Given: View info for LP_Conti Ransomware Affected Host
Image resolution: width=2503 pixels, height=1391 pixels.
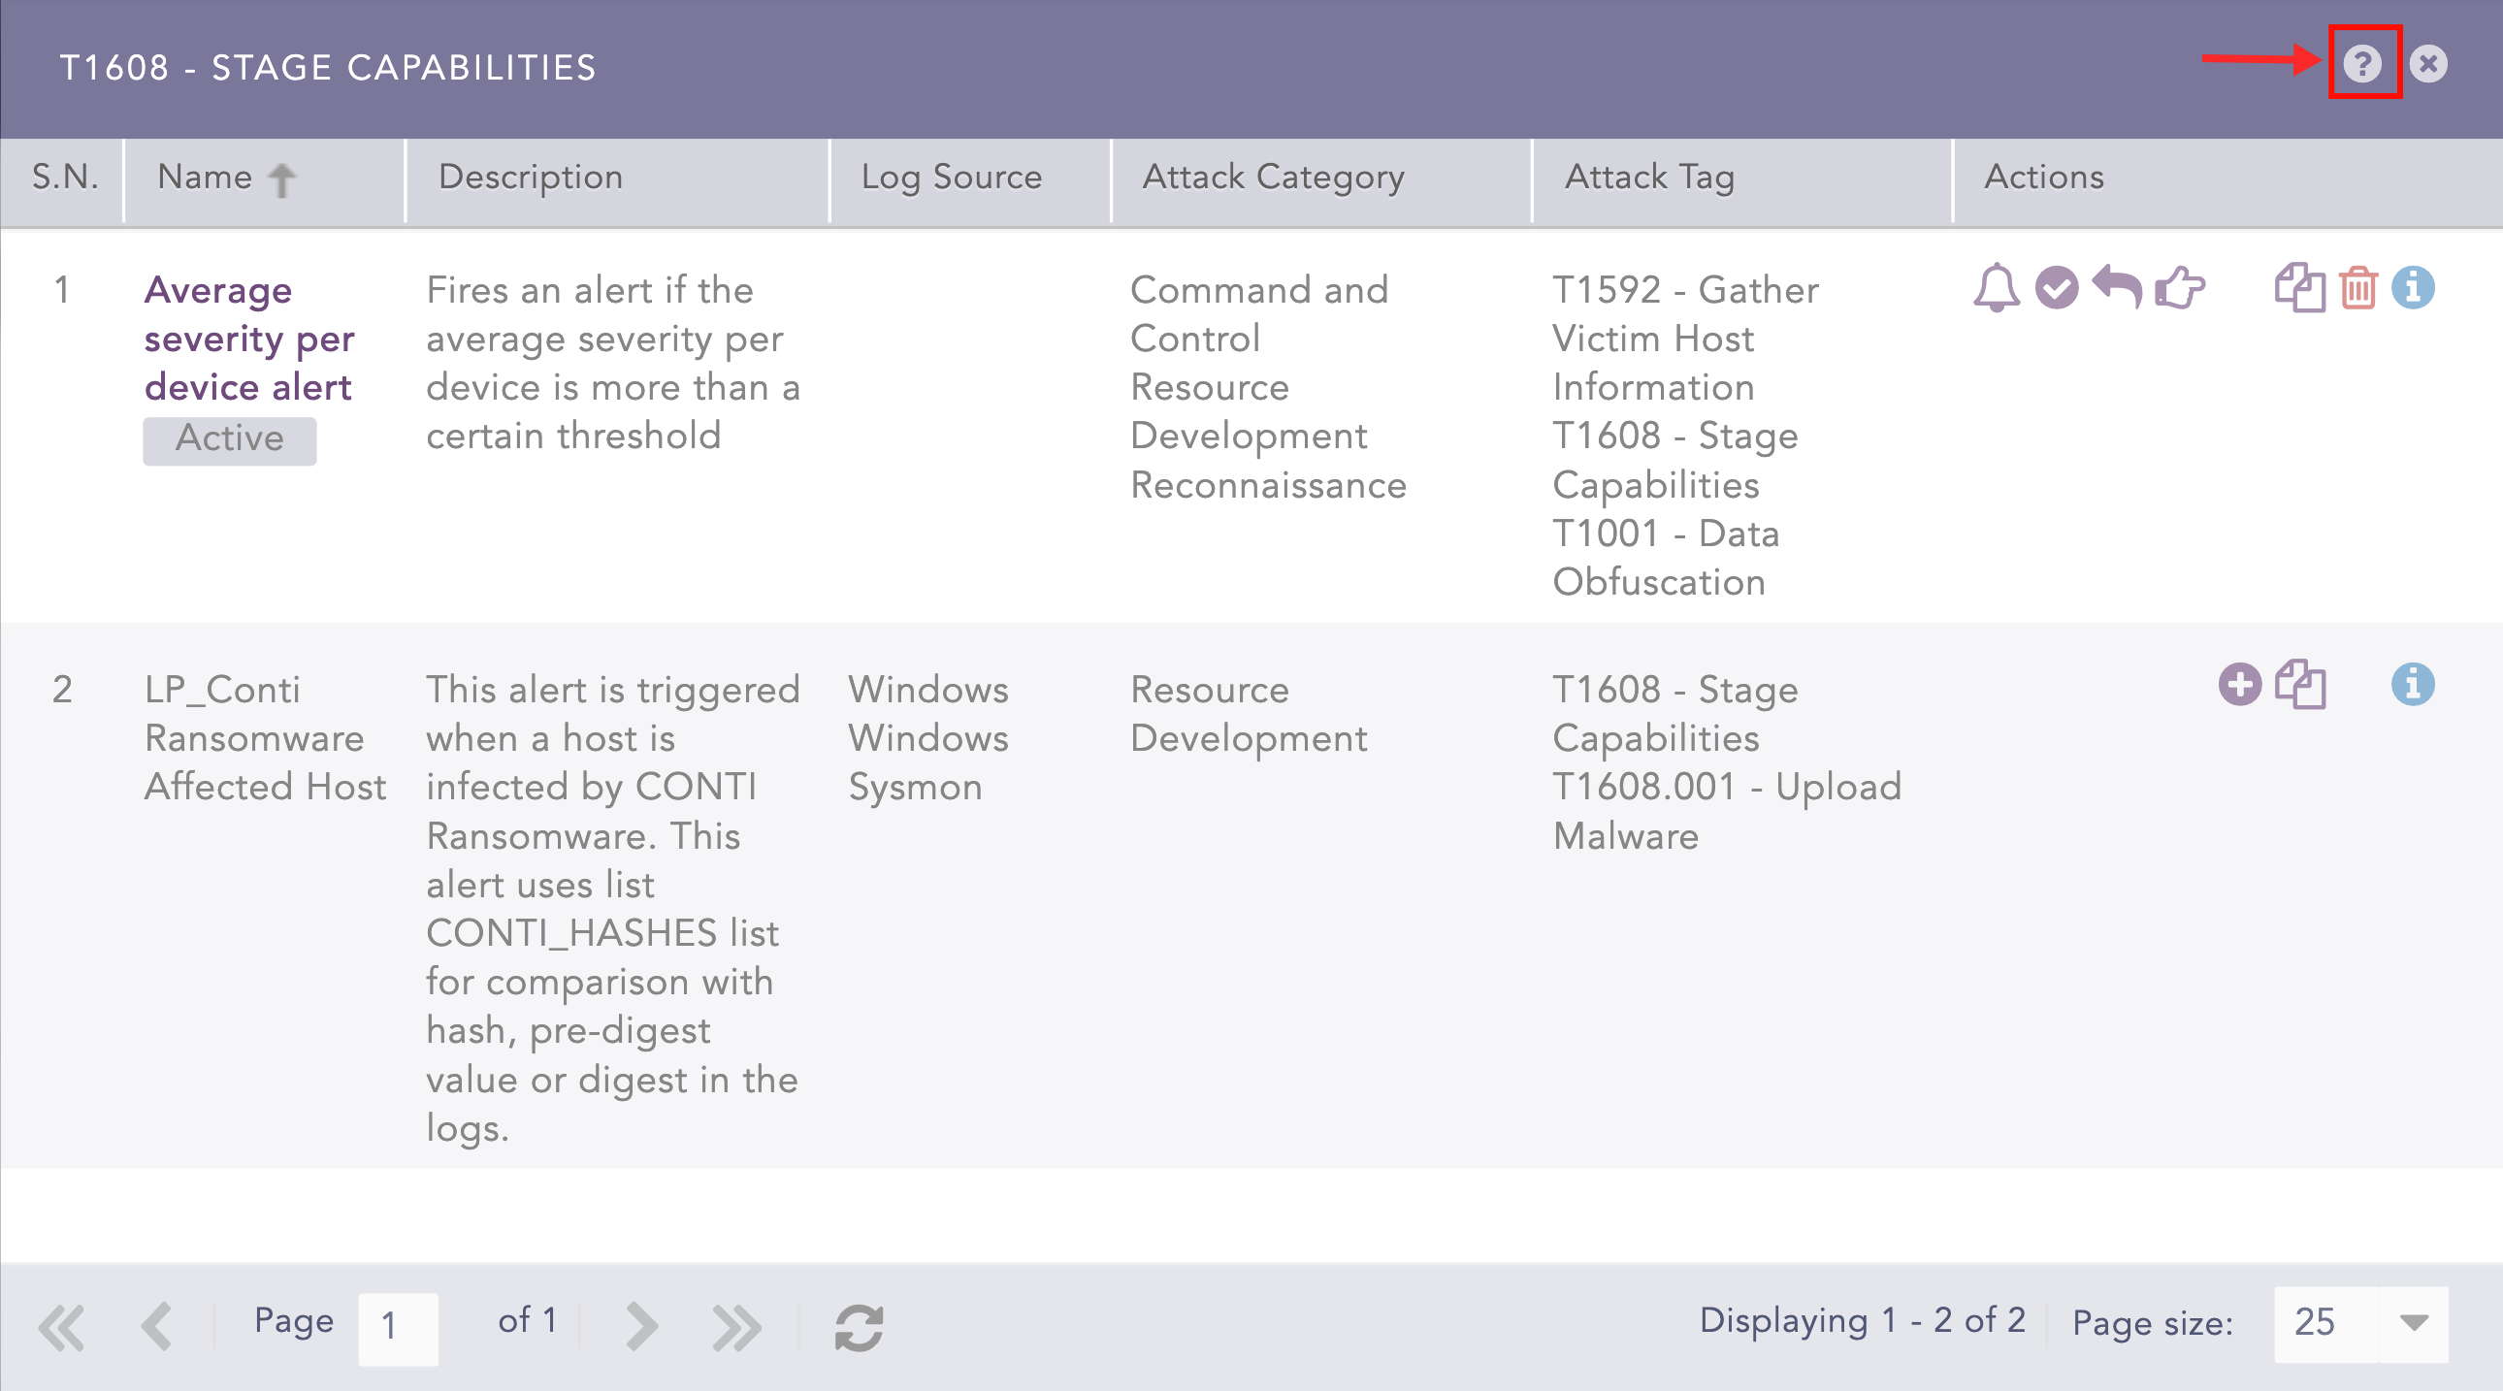Looking at the screenshot, I should click(x=2418, y=687).
